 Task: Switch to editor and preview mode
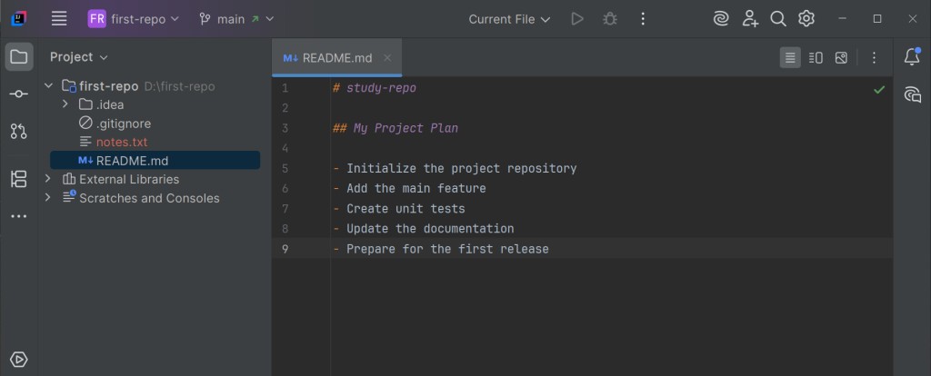point(816,57)
